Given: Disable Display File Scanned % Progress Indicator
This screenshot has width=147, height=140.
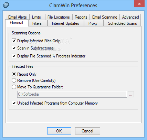Looking at the screenshot, I should [x=14, y=56].
